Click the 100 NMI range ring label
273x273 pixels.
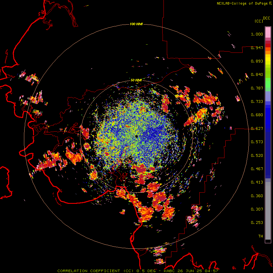coord(136,24)
